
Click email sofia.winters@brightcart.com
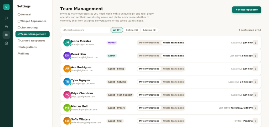86,123
